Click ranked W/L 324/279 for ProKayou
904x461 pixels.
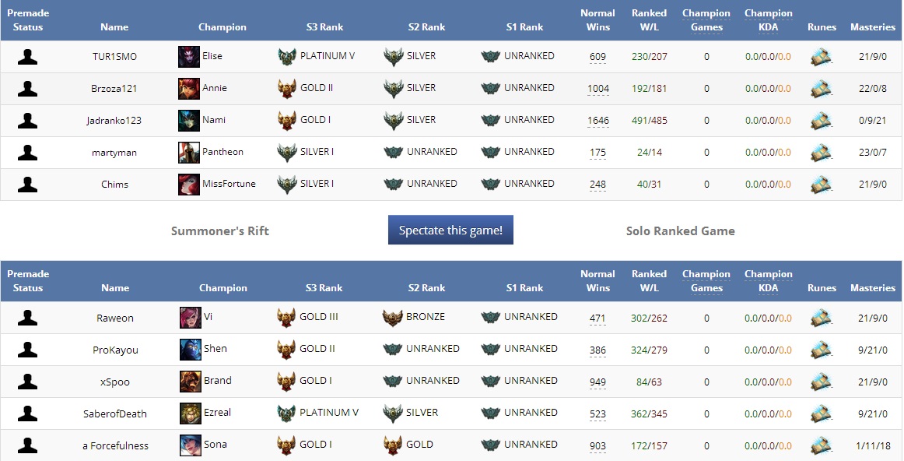coord(650,350)
